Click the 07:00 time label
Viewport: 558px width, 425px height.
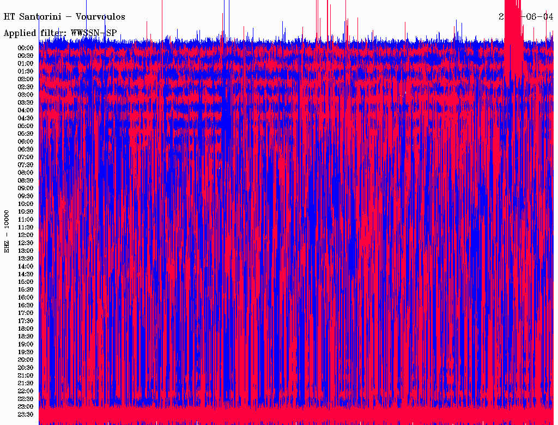coord(26,157)
